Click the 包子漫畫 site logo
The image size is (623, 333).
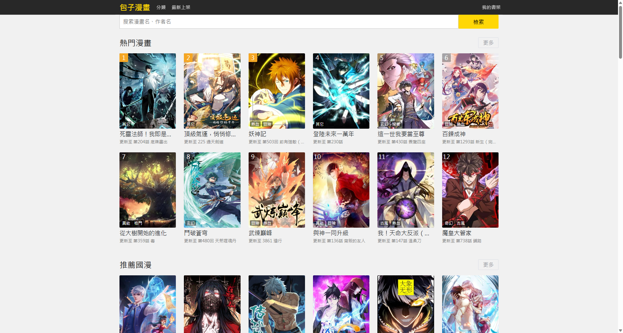pos(135,7)
